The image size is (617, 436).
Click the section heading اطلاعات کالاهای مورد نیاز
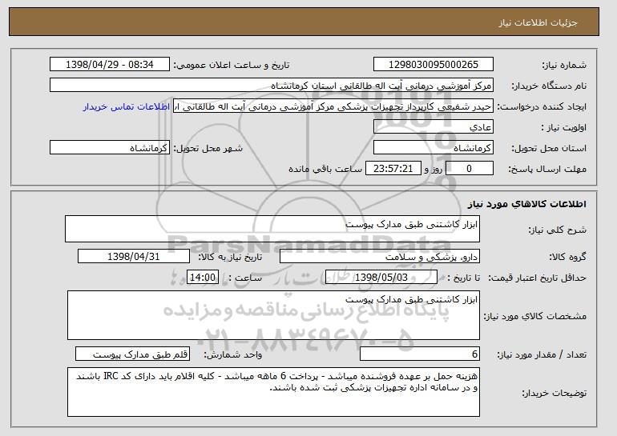tap(527, 203)
